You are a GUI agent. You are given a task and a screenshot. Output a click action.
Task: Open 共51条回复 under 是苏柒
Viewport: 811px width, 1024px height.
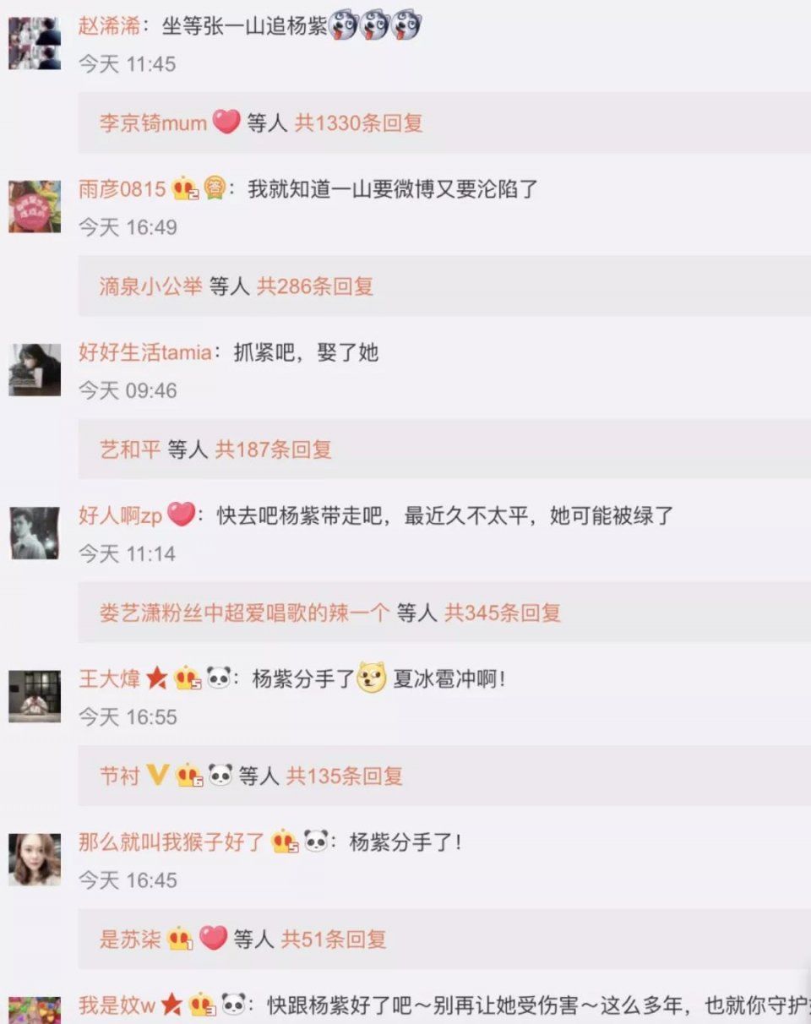click(334, 939)
